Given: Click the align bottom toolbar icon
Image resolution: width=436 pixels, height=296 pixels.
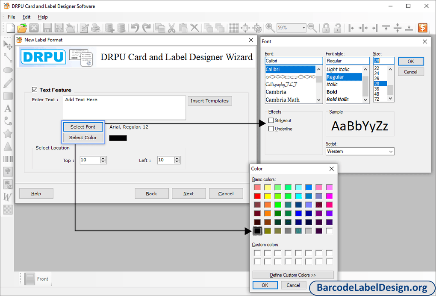Looking at the screenshot, I should (x=409, y=28).
